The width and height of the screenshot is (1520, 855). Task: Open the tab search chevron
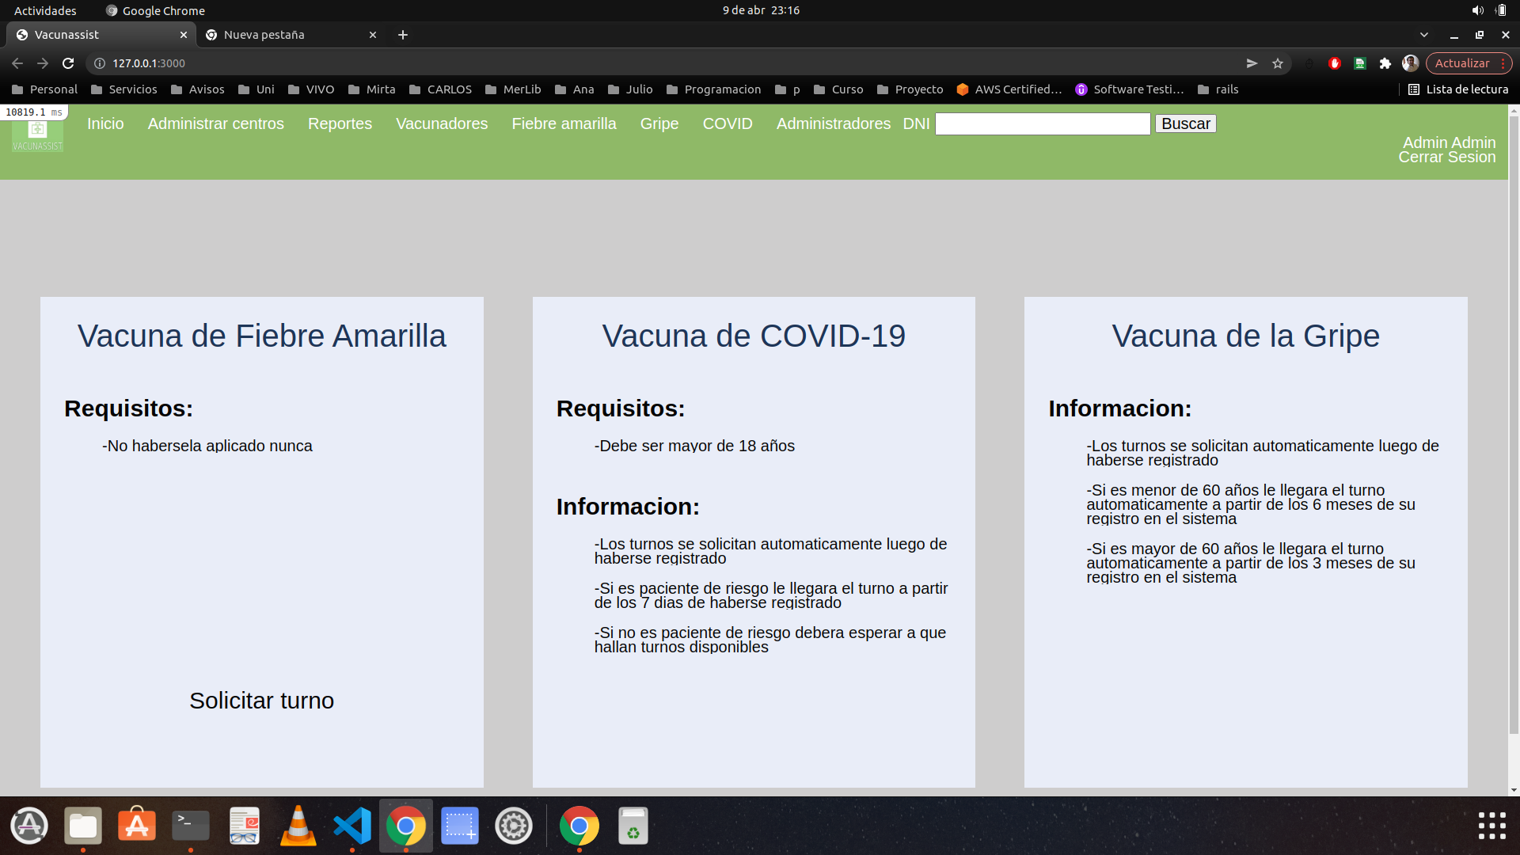pyautogui.click(x=1425, y=35)
